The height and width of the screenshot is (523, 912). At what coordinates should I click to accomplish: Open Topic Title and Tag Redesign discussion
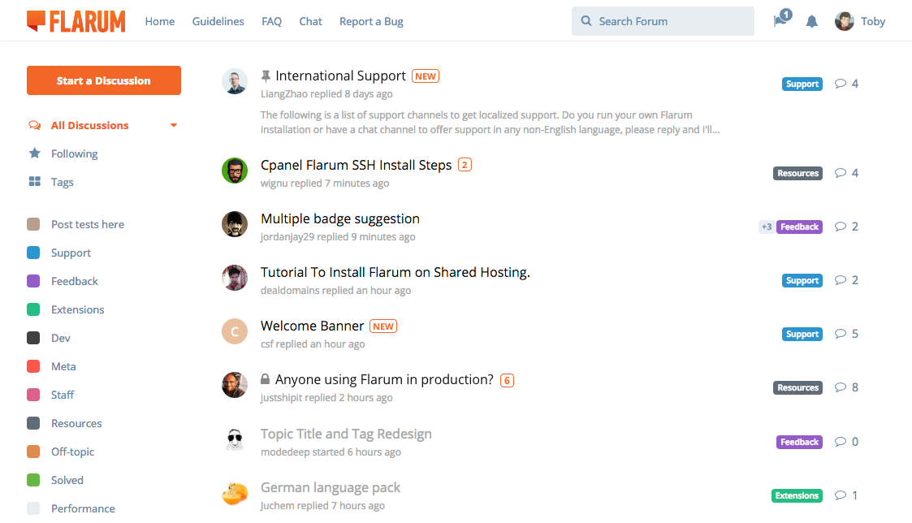(346, 434)
